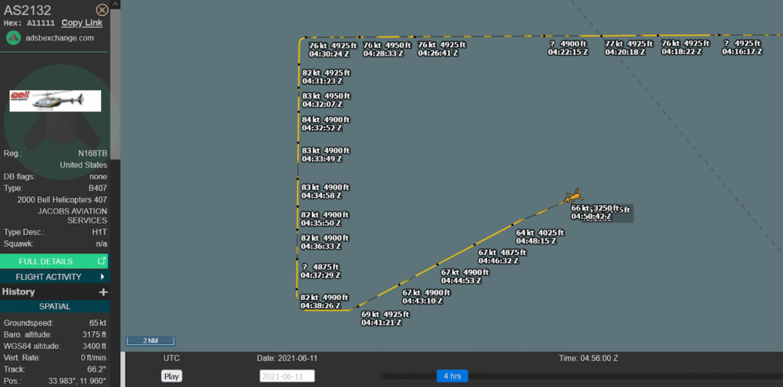Click the 4 hrs time slider handle
The image size is (783, 387).
452,376
